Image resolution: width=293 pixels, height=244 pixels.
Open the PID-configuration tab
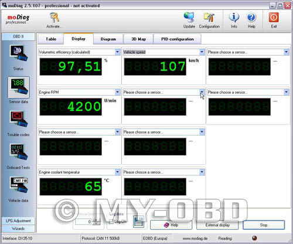point(178,39)
